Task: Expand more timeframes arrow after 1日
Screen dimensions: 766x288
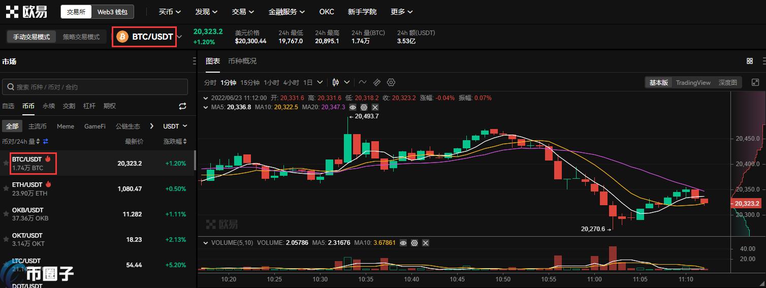Action: [x=320, y=82]
